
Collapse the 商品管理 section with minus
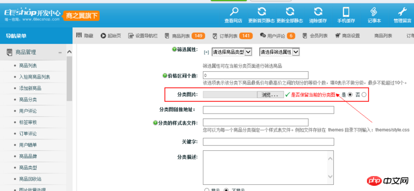pyautogui.click(x=60, y=53)
